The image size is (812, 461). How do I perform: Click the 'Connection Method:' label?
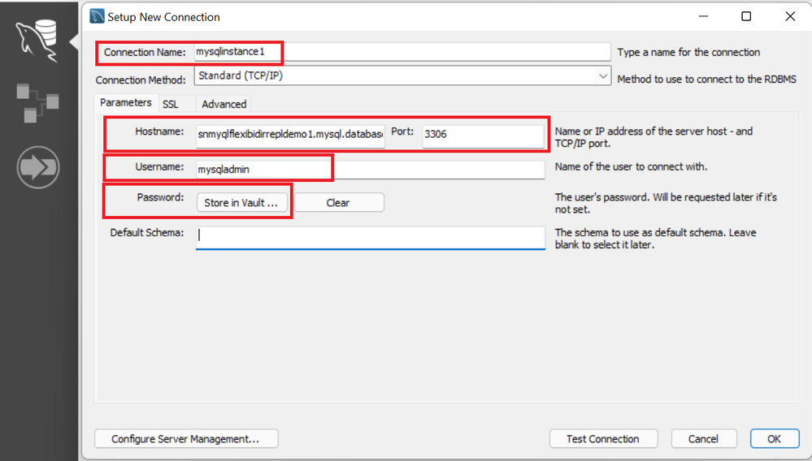141,80
